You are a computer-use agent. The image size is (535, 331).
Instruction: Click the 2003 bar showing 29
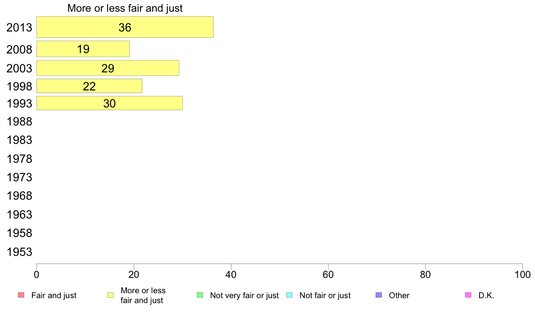click(x=108, y=68)
